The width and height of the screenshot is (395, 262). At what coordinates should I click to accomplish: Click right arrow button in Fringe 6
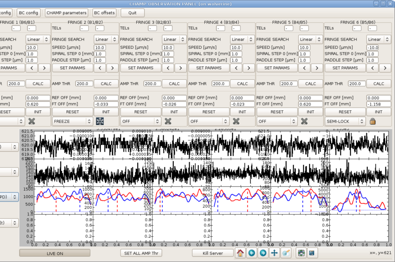coord(385,68)
